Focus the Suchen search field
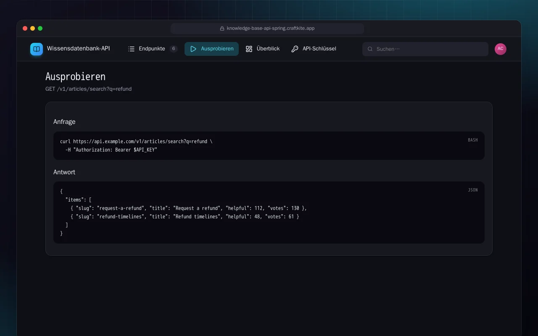This screenshot has width=538, height=336. point(425,49)
